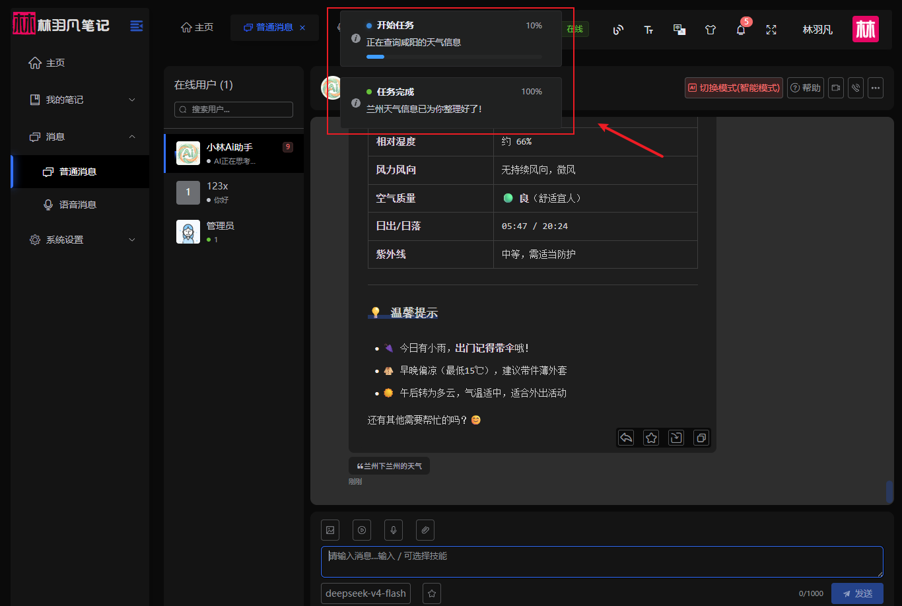Close the 普通消息 tab
This screenshot has width=902, height=606.
[x=302, y=28]
